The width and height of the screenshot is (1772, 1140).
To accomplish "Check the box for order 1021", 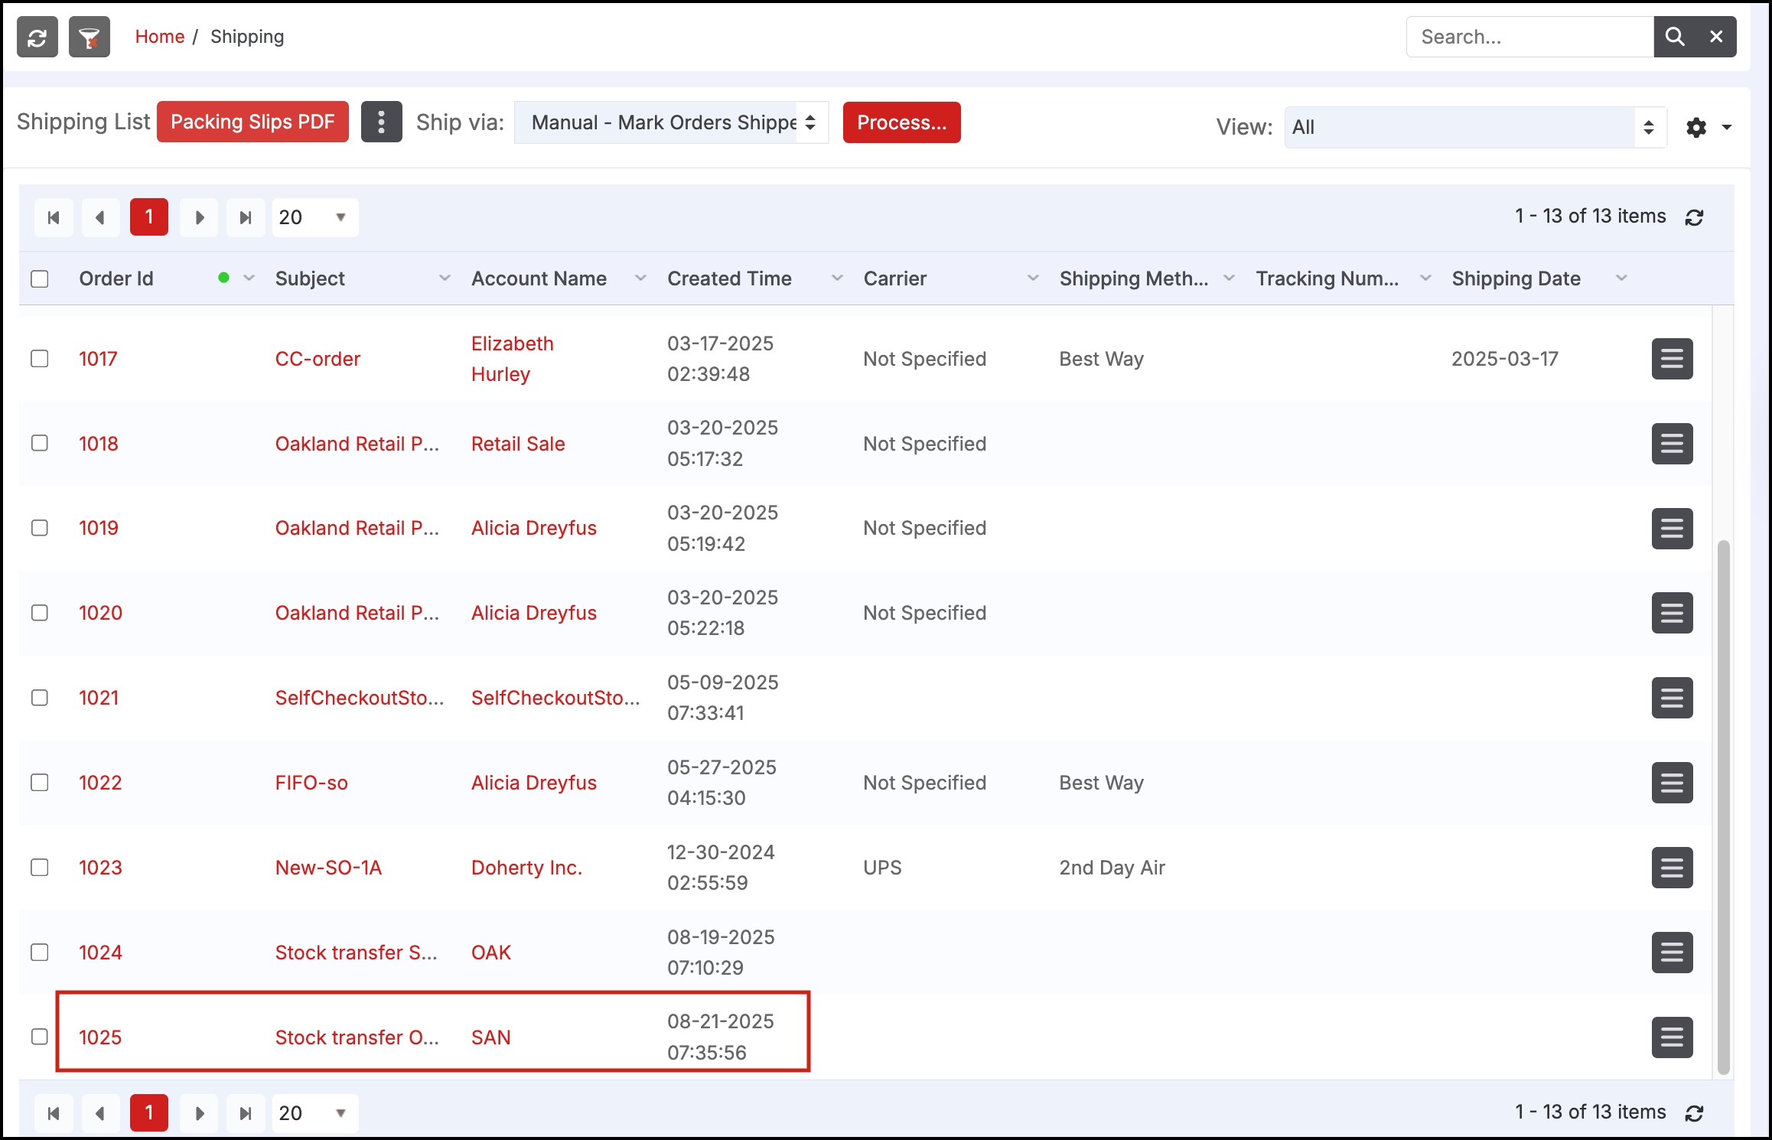I will [40, 698].
